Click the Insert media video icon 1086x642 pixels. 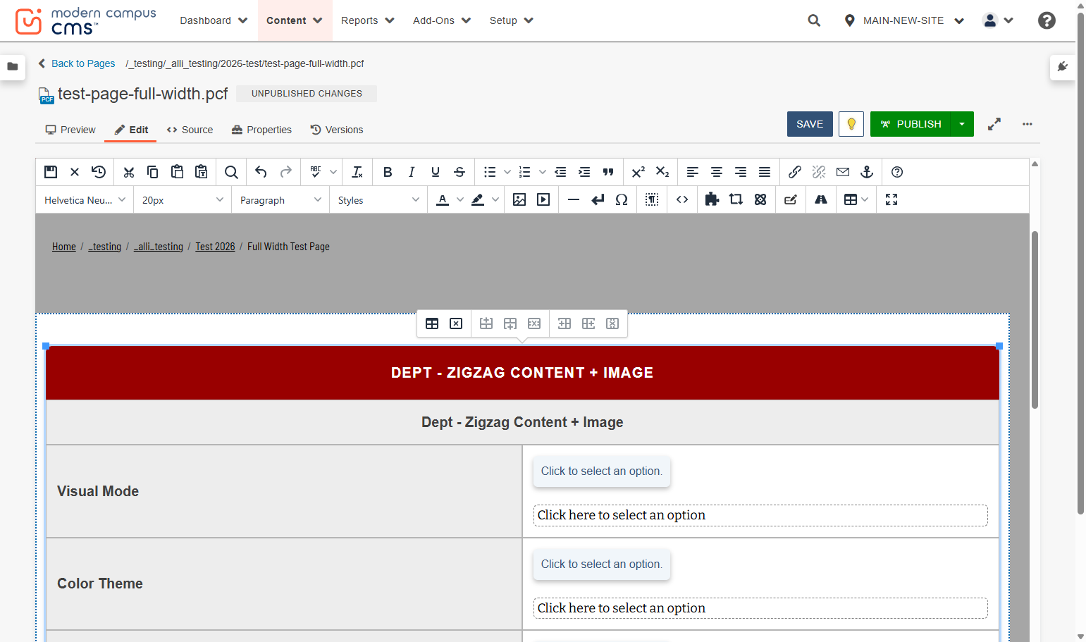543,199
